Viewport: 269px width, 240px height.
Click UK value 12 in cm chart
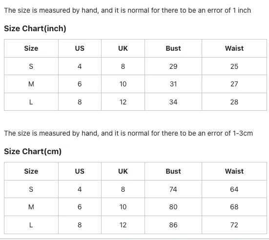[x=123, y=225]
